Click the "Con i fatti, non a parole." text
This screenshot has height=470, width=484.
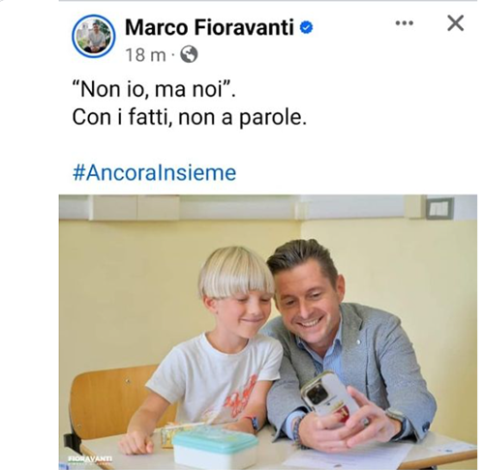189,117
